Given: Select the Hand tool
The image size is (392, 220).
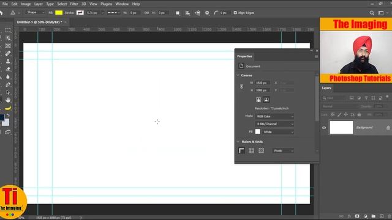Looking at the screenshot, I should pyautogui.click(x=8, y=100).
